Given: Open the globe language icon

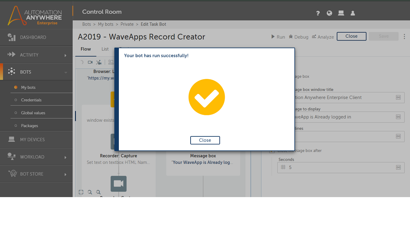Looking at the screenshot, I should click(x=329, y=13).
